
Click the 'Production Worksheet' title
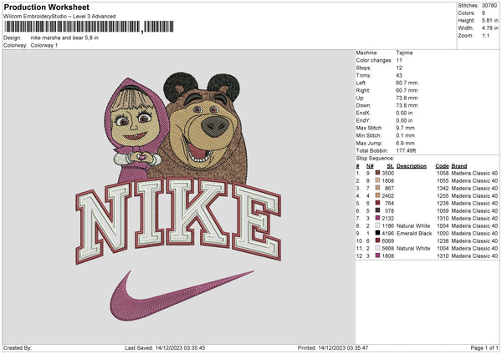(x=46, y=7)
